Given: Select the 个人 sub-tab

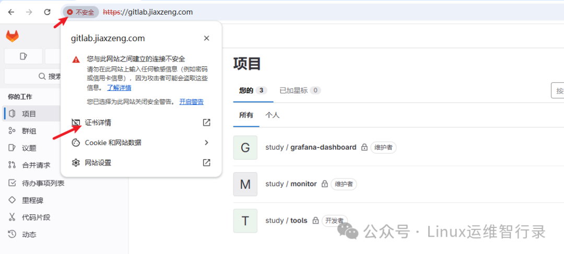Looking at the screenshot, I should [x=272, y=115].
